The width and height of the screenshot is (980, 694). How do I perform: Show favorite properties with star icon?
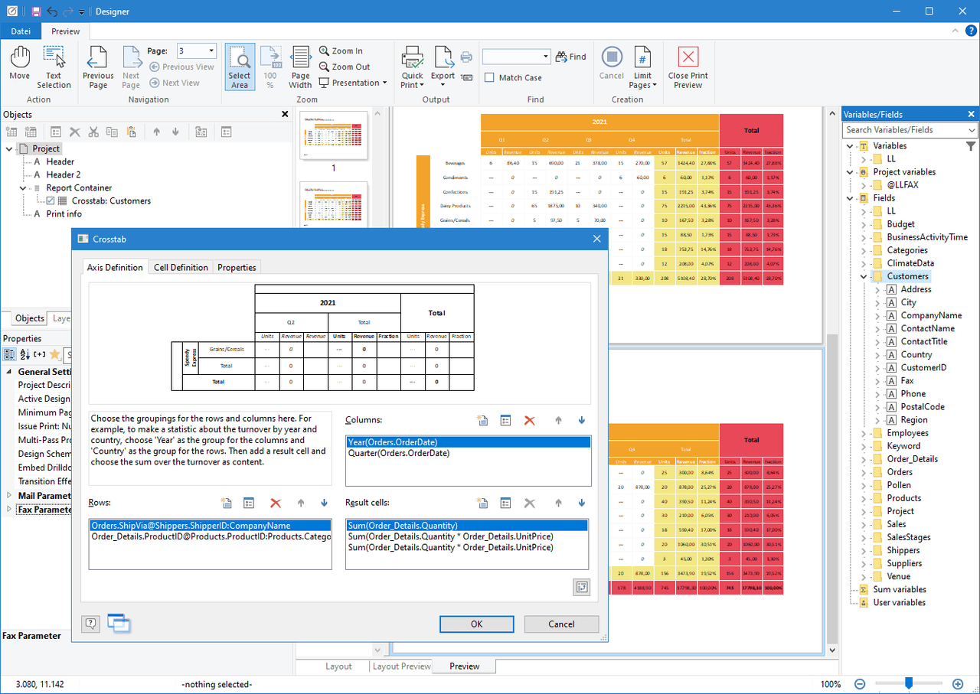(54, 354)
